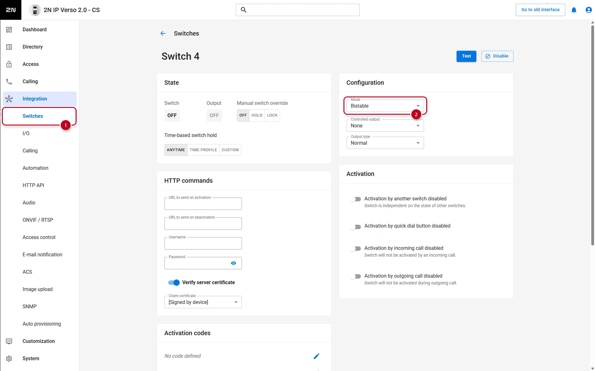Screen dimensions: 595x371
Task: Click the search magnifier icon
Action: click(x=244, y=10)
